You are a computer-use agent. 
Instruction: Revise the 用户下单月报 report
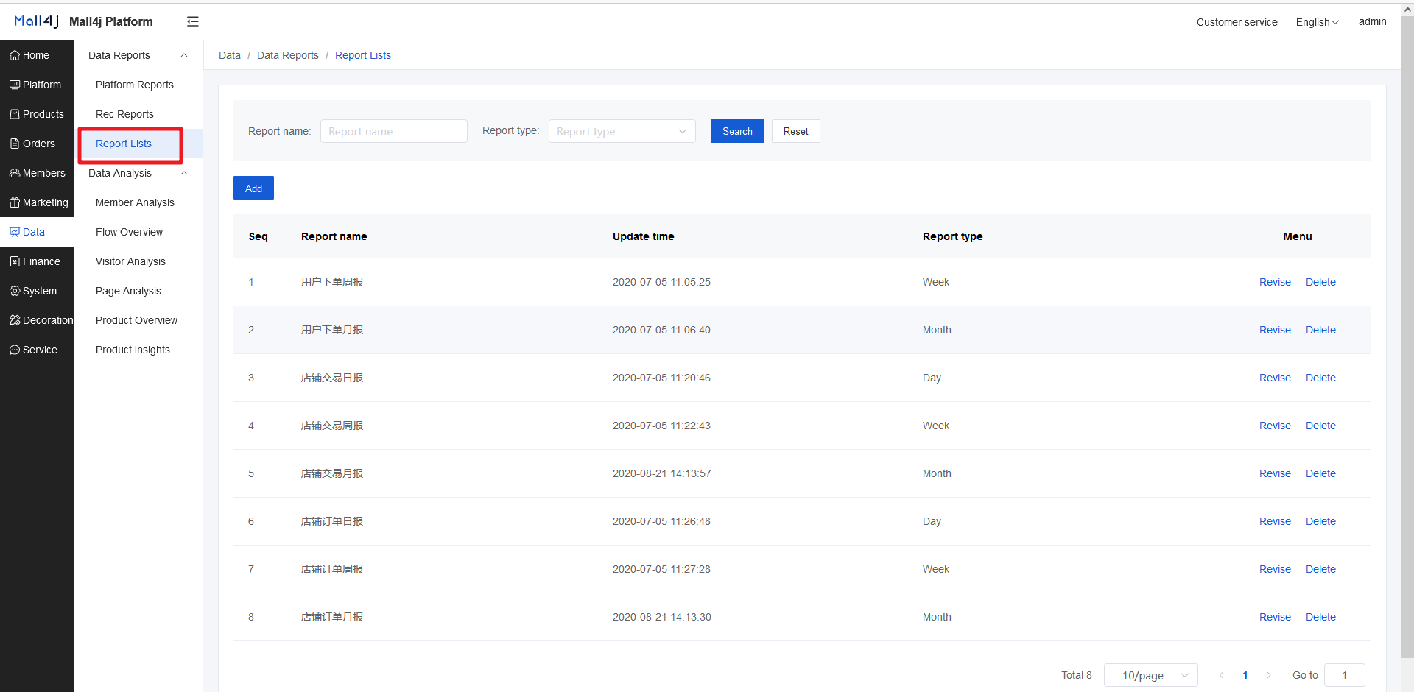pyautogui.click(x=1275, y=330)
